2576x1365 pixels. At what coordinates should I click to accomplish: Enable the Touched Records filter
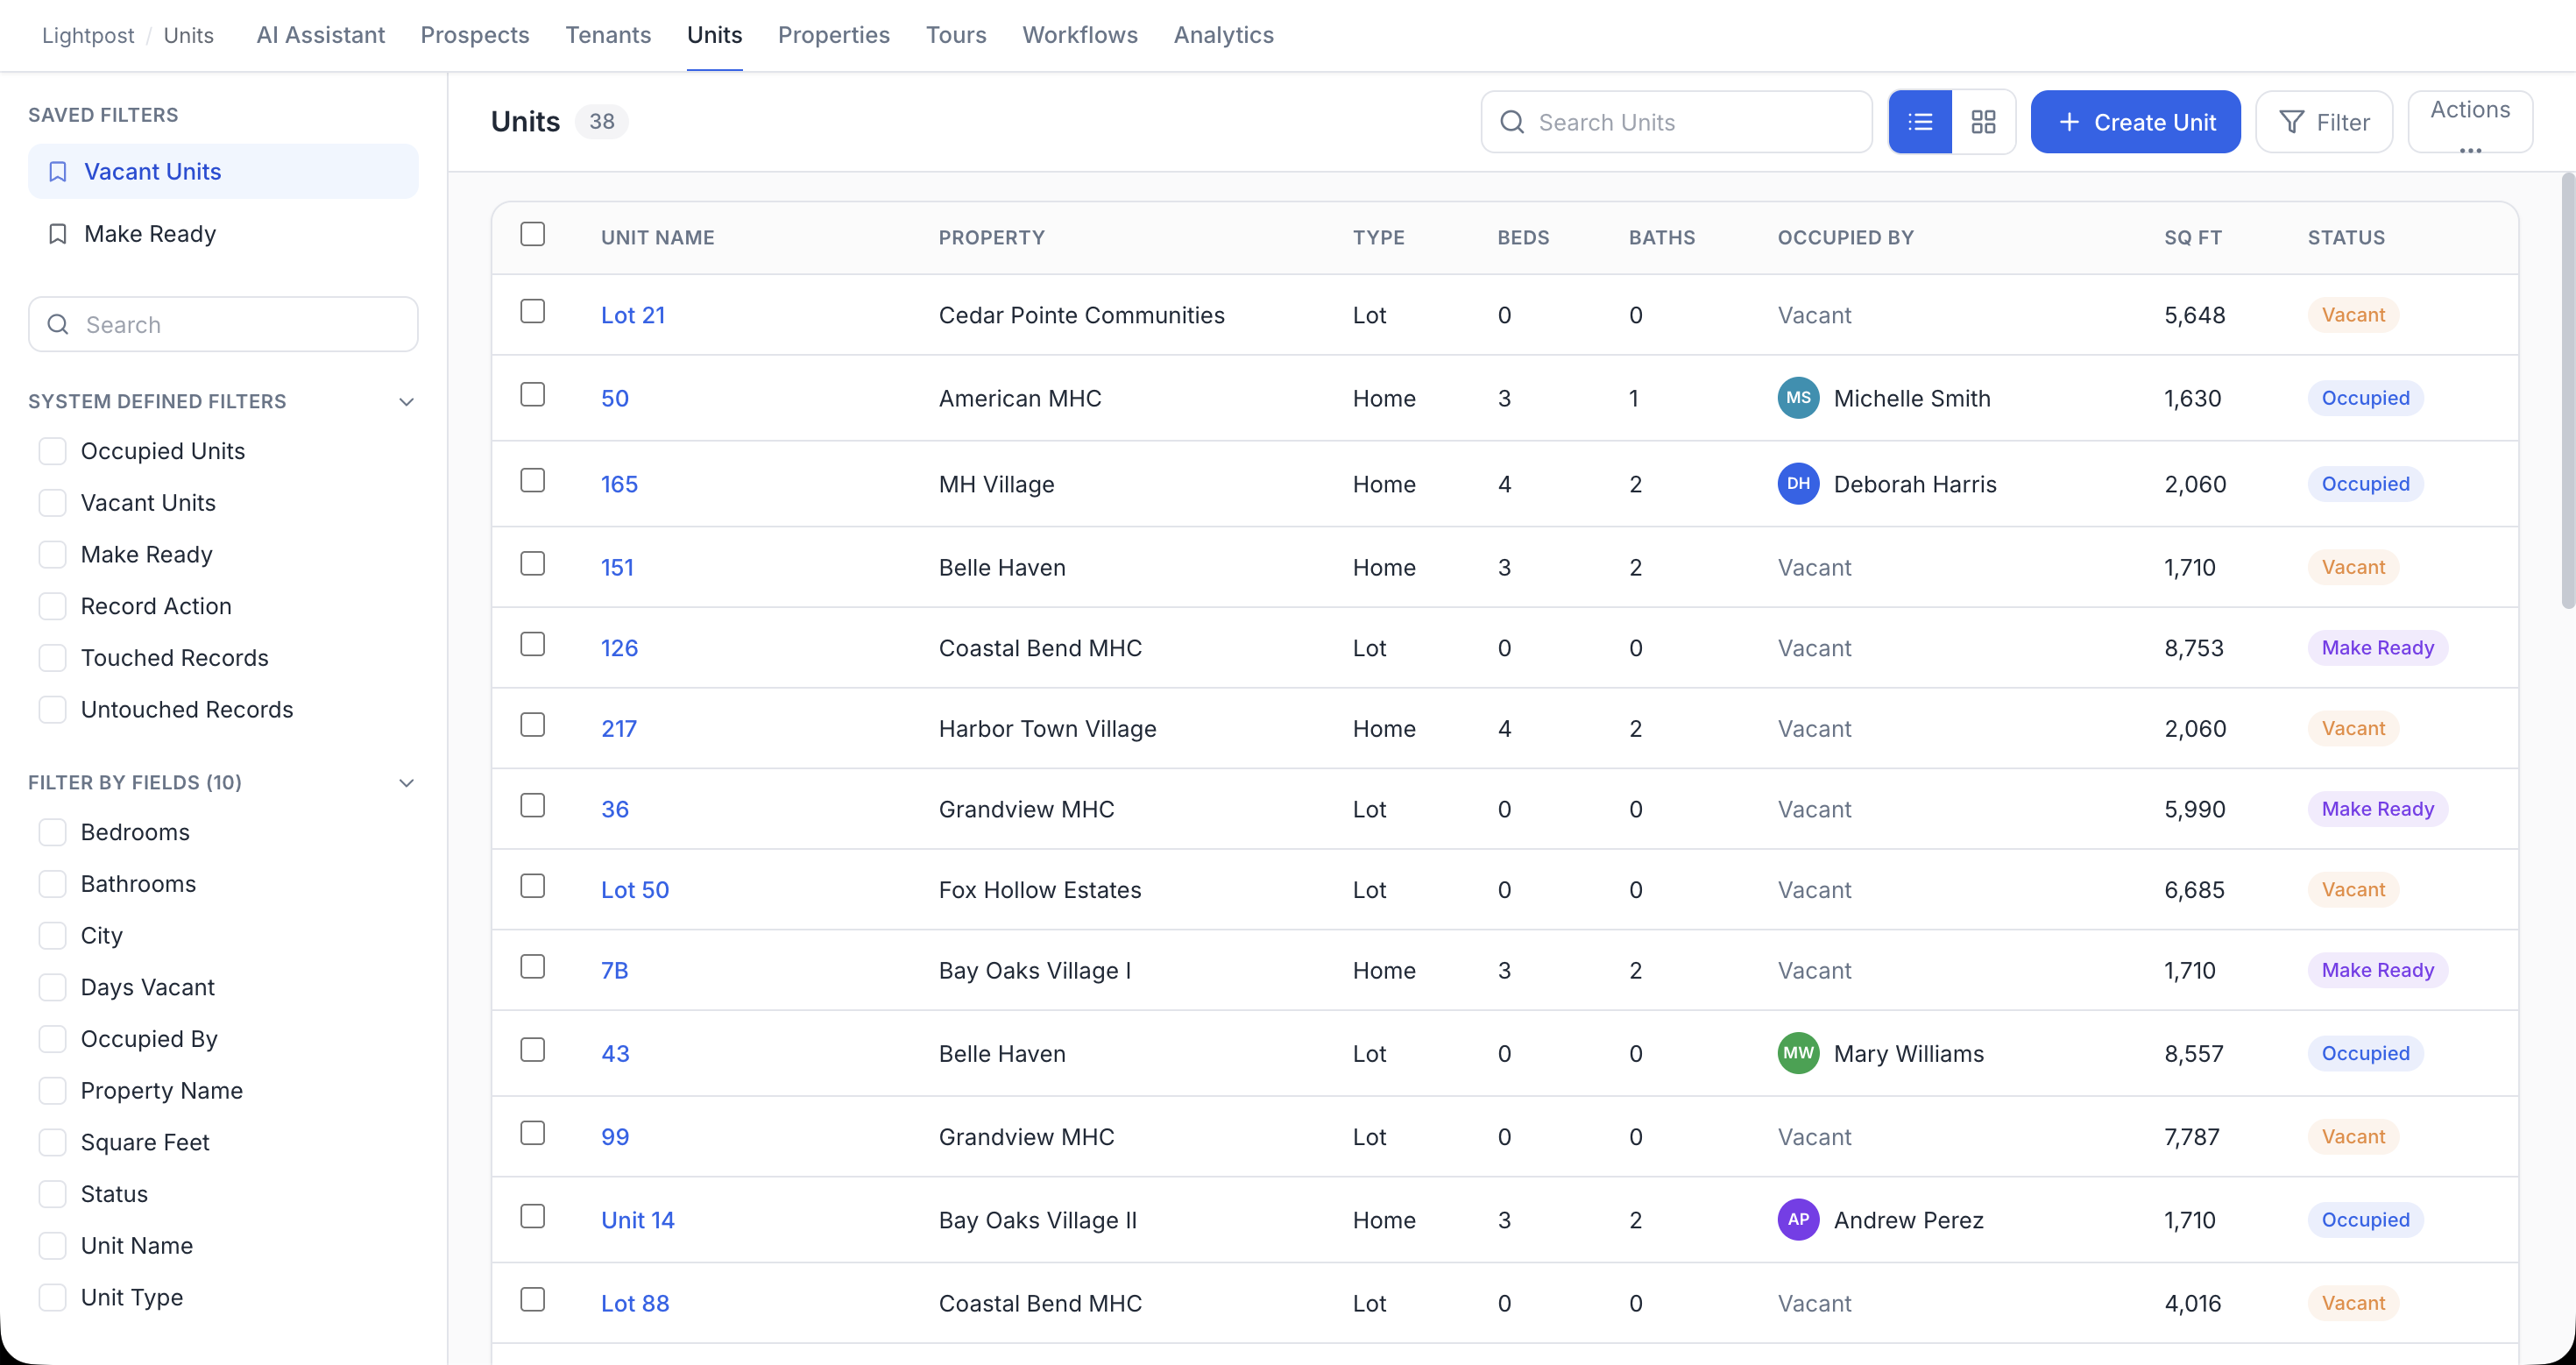pos(52,658)
